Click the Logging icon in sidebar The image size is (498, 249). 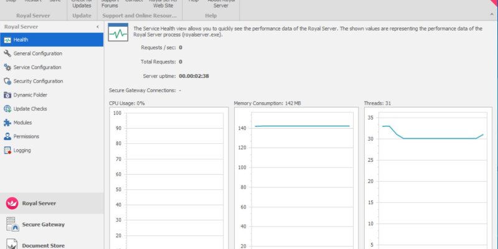(x=7, y=150)
